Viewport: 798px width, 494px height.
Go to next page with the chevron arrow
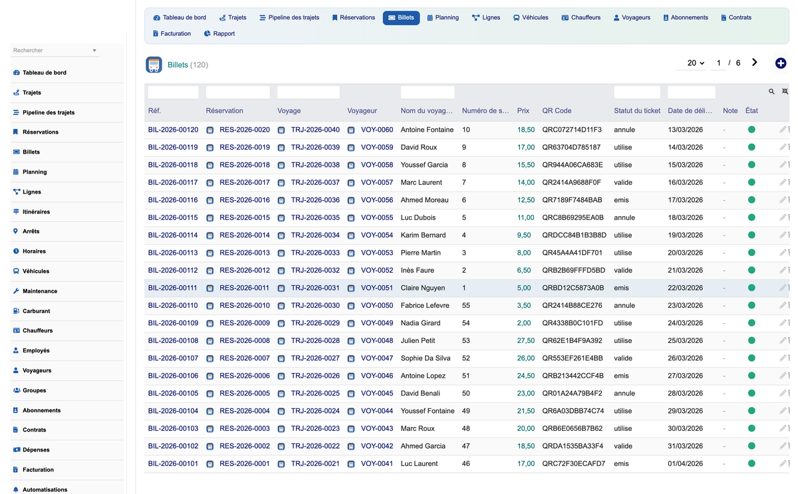pyautogui.click(x=755, y=62)
